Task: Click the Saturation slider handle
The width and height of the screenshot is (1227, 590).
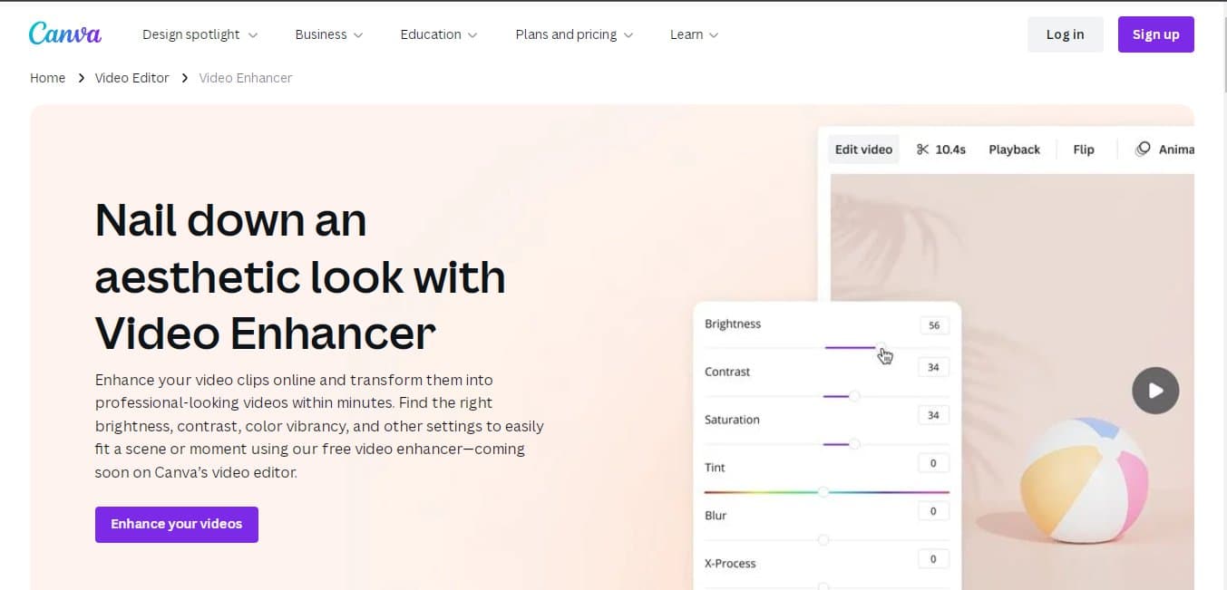Action: point(854,444)
